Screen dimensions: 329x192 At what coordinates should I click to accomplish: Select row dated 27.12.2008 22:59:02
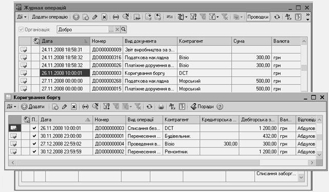coord(162,144)
